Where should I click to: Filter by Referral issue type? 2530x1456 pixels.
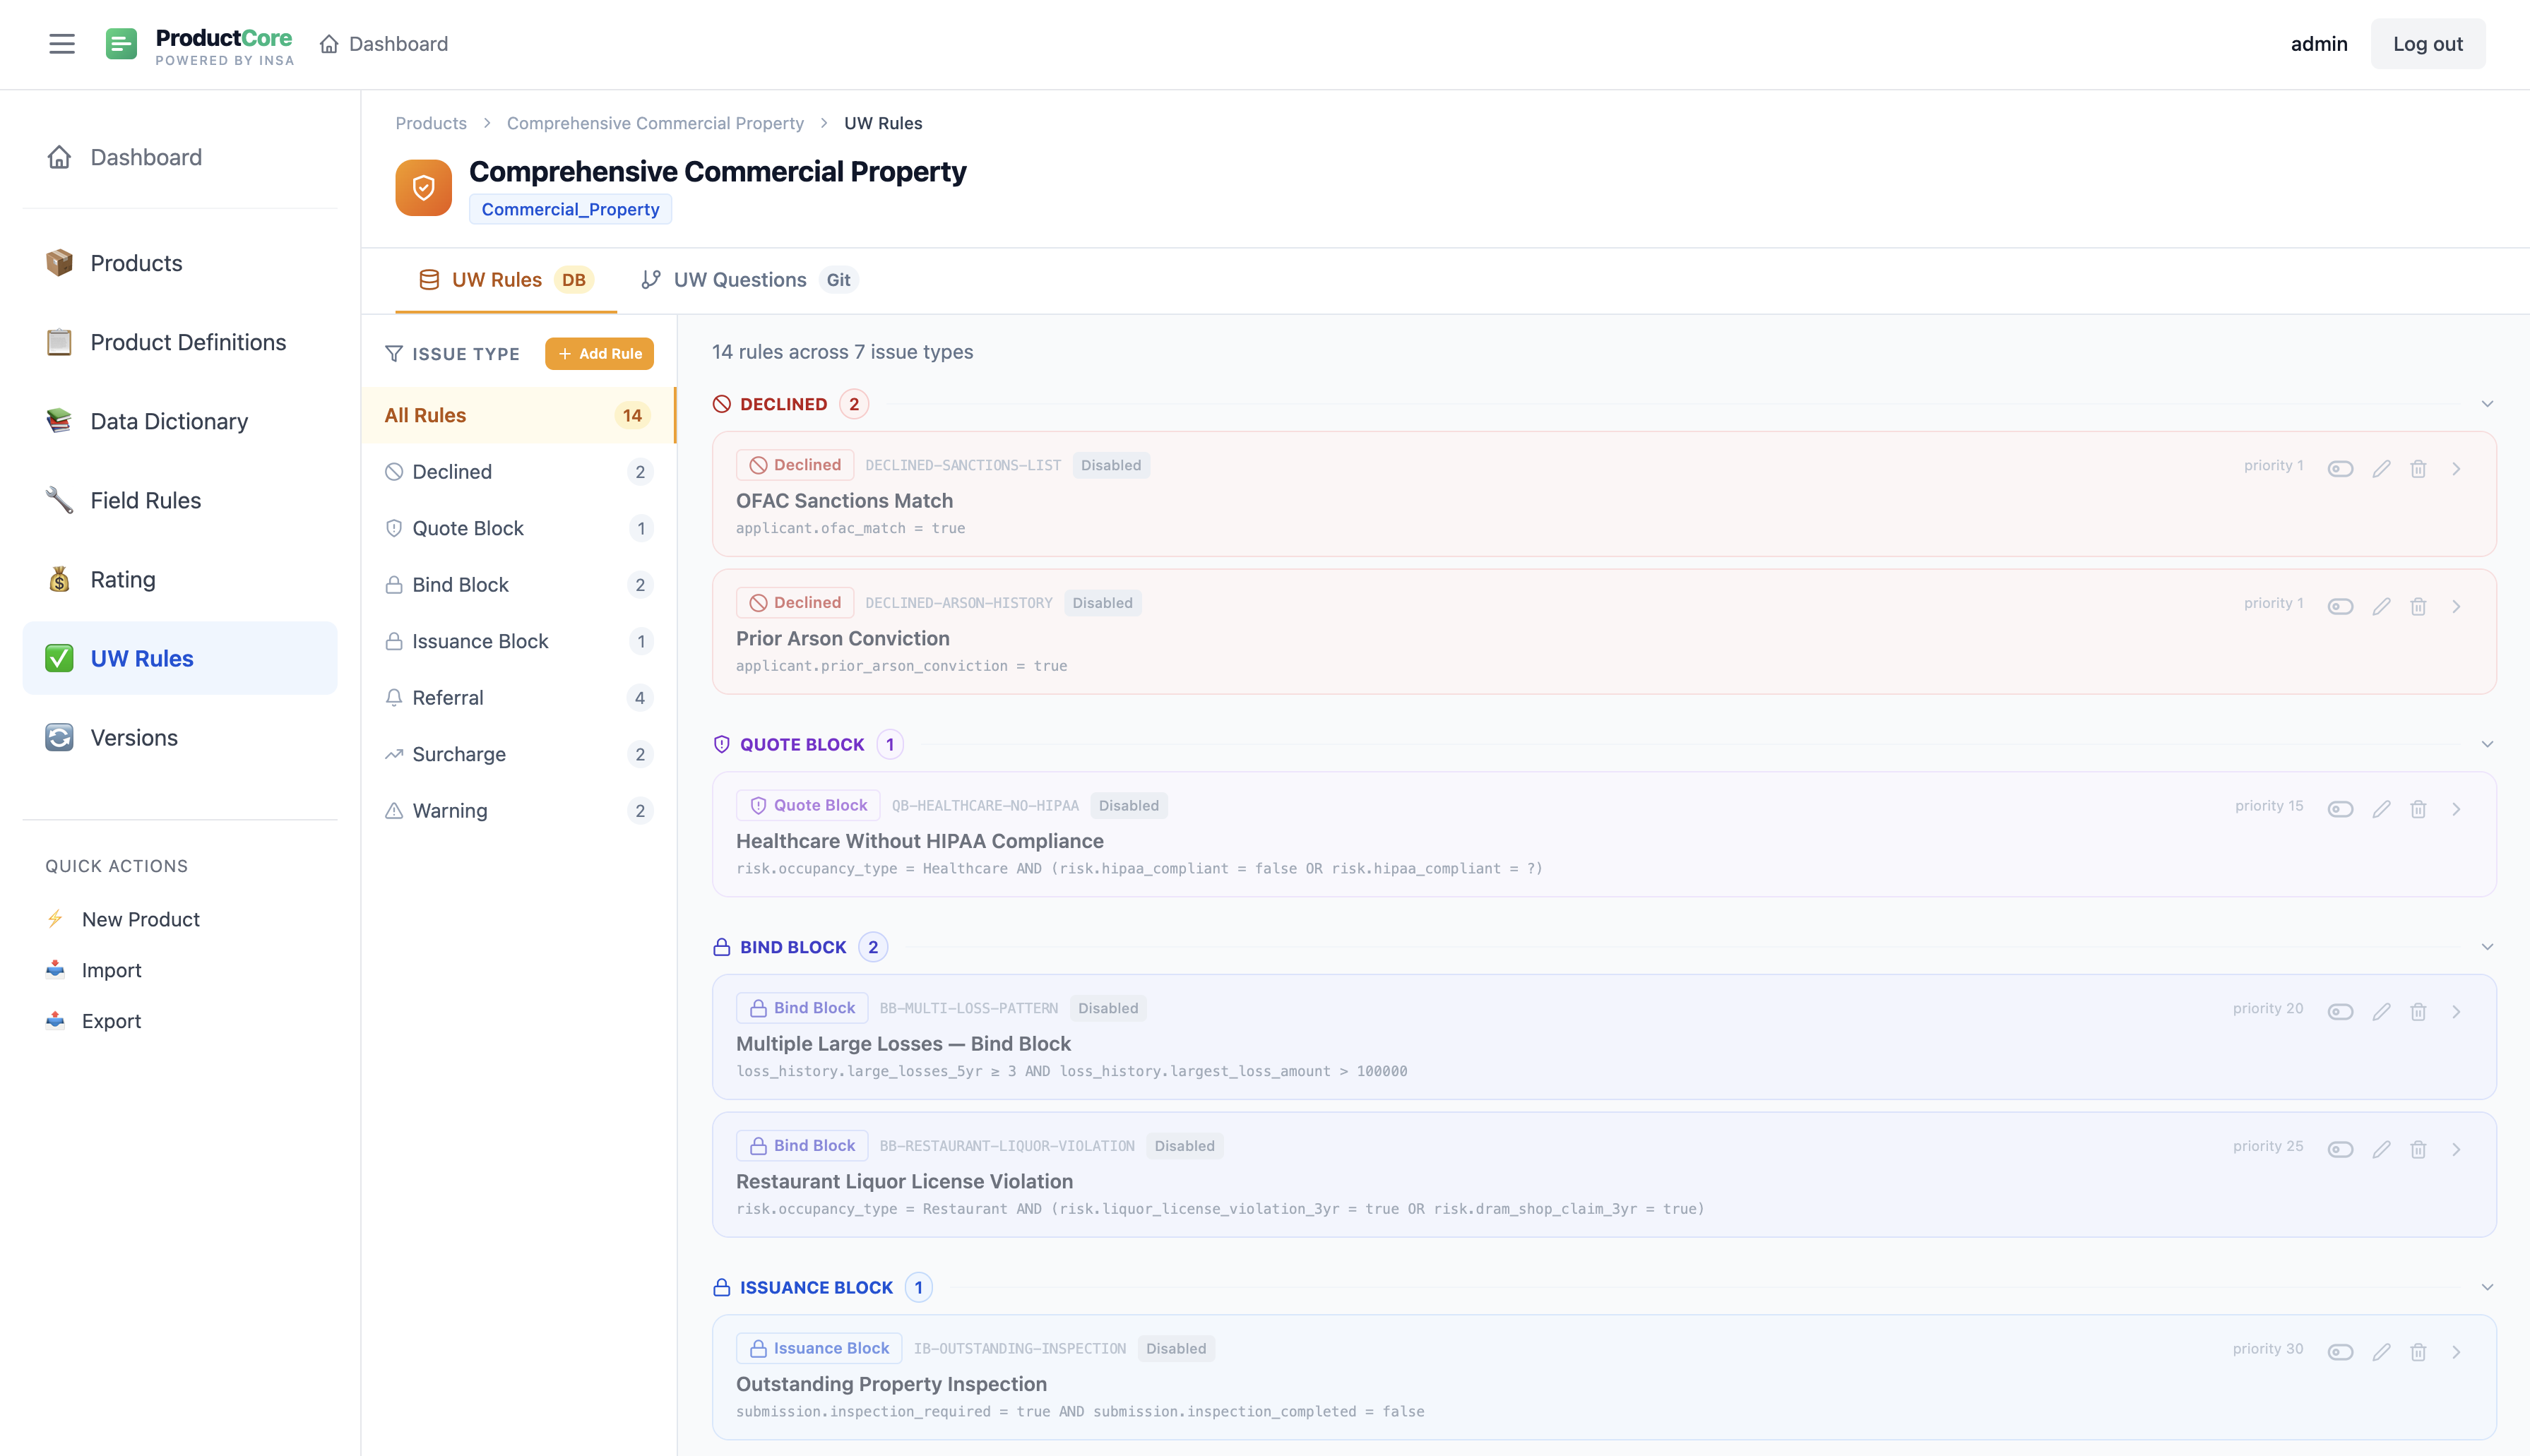click(518, 698)
